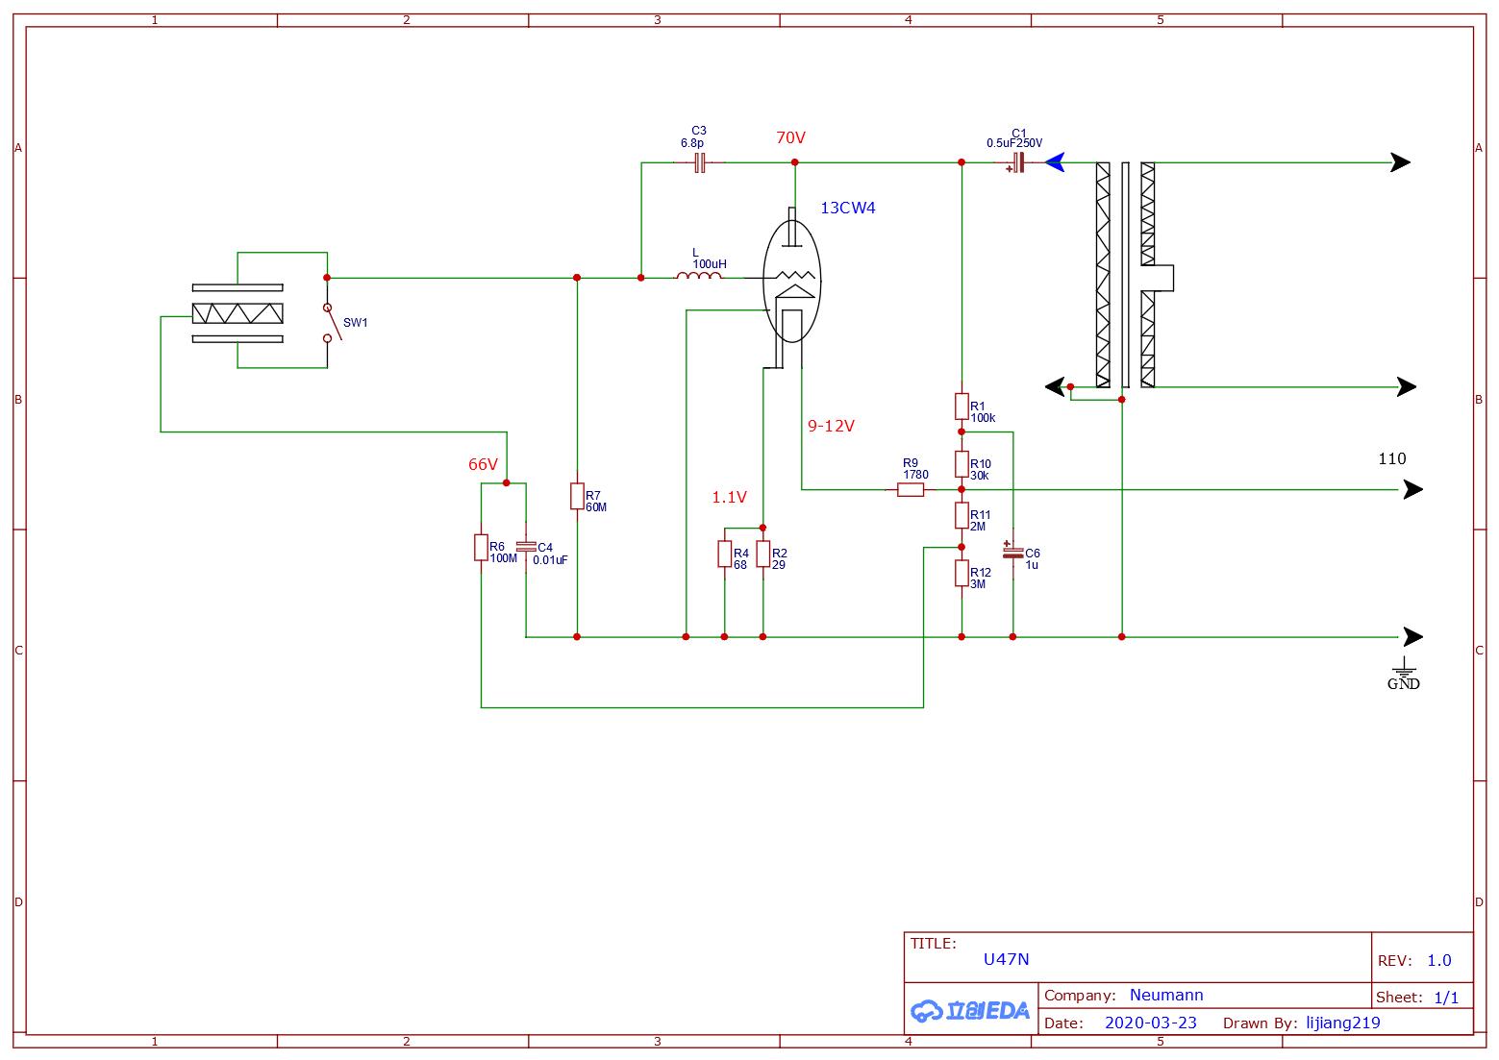The height and width of the screenshot is (1060, 1499).
Task: Click the 0.5uF250V value label
Action: pos(1014,143)
